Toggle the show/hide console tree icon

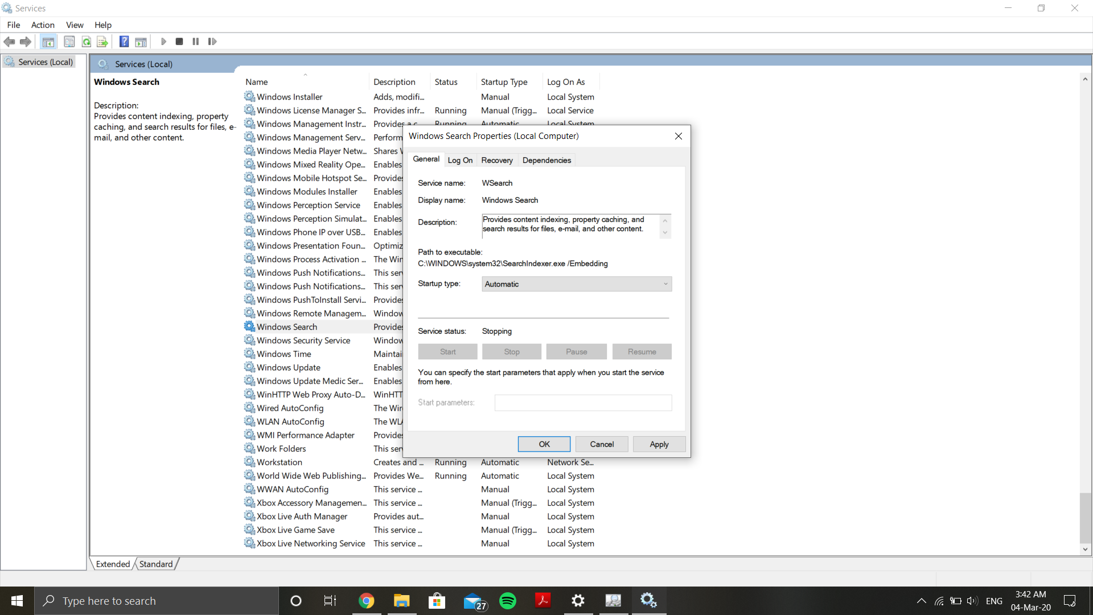(48, 42)
